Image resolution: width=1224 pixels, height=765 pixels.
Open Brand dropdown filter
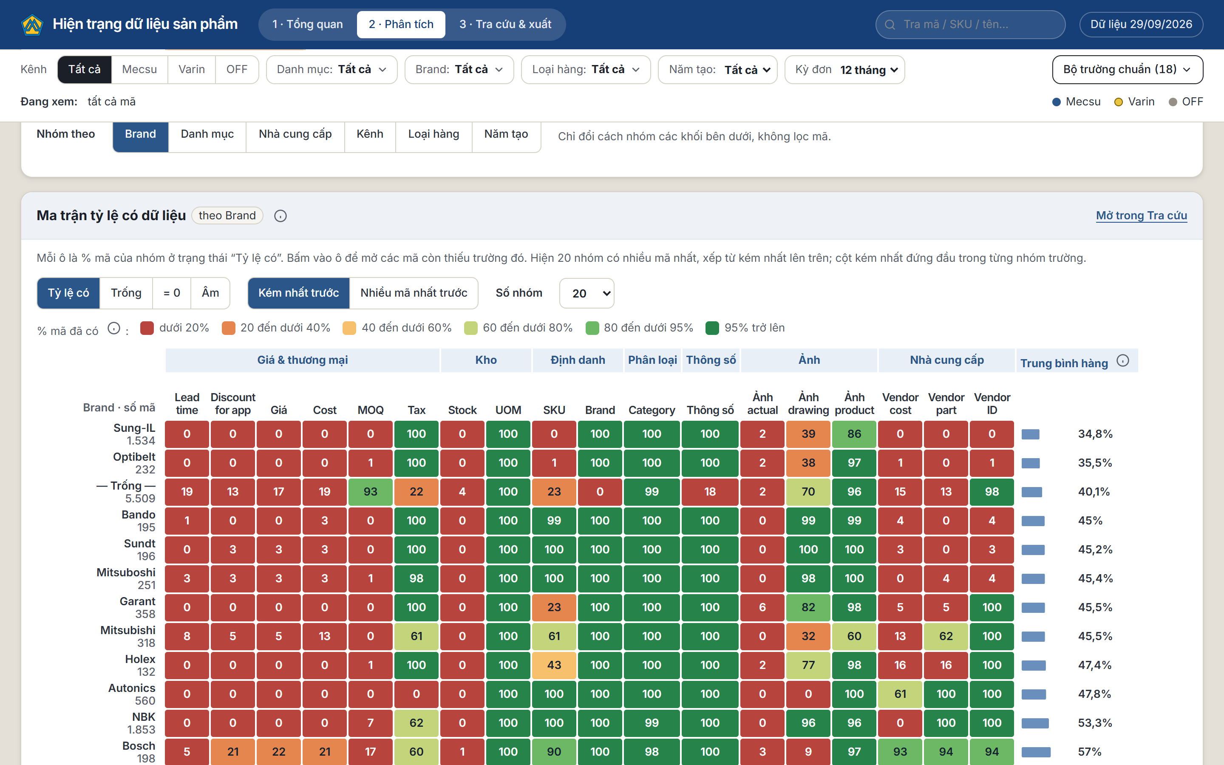(459, 69)
